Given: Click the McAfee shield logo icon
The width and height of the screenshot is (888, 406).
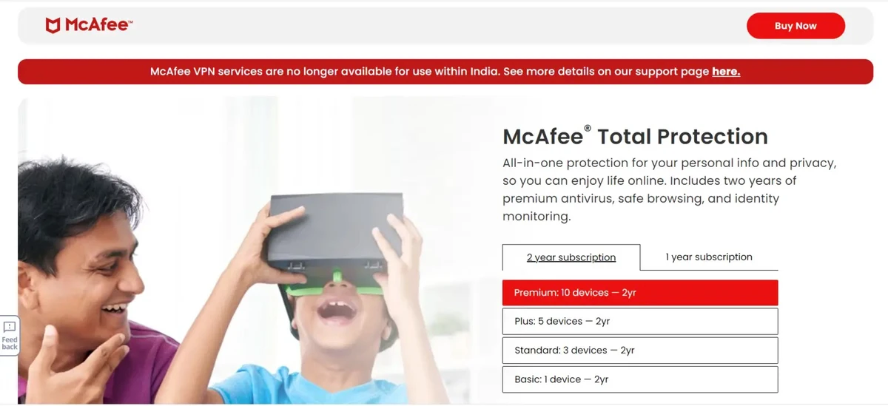Looking at the screenshot, I should pyautogui.click(x=53, y=25).
